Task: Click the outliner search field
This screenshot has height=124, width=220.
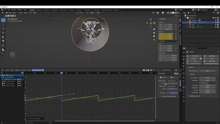Action: click(200, 13)
